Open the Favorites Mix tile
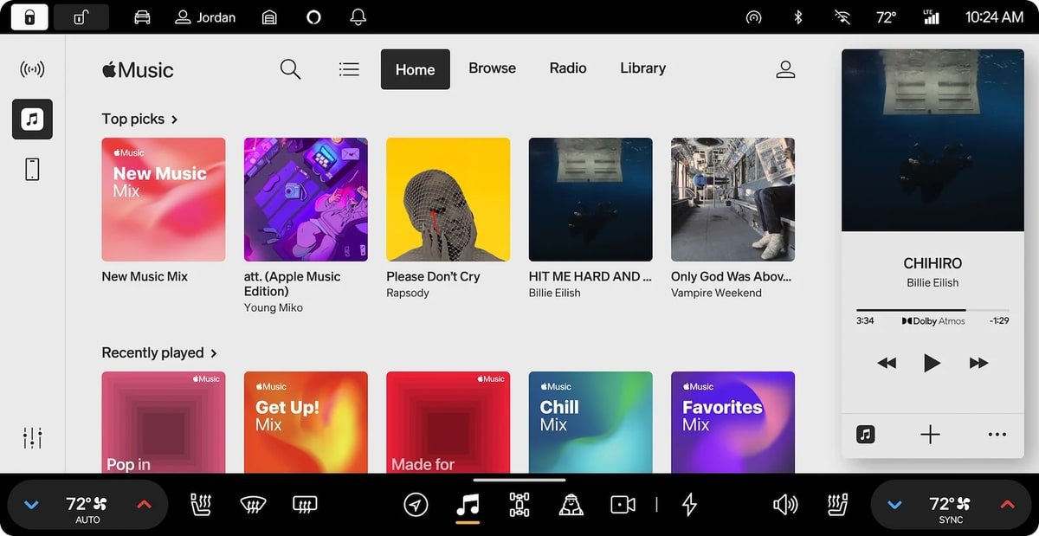 [732, 422]
